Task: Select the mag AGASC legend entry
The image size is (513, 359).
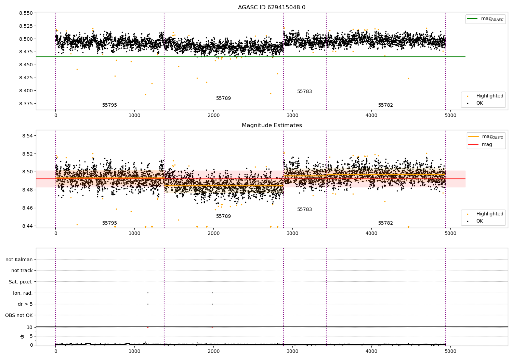Action: pyautogui.click(x=485, y=19)
